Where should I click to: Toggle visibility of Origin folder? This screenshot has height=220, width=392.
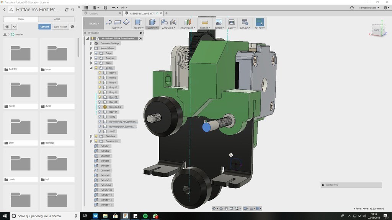click(x=96, y=53)
